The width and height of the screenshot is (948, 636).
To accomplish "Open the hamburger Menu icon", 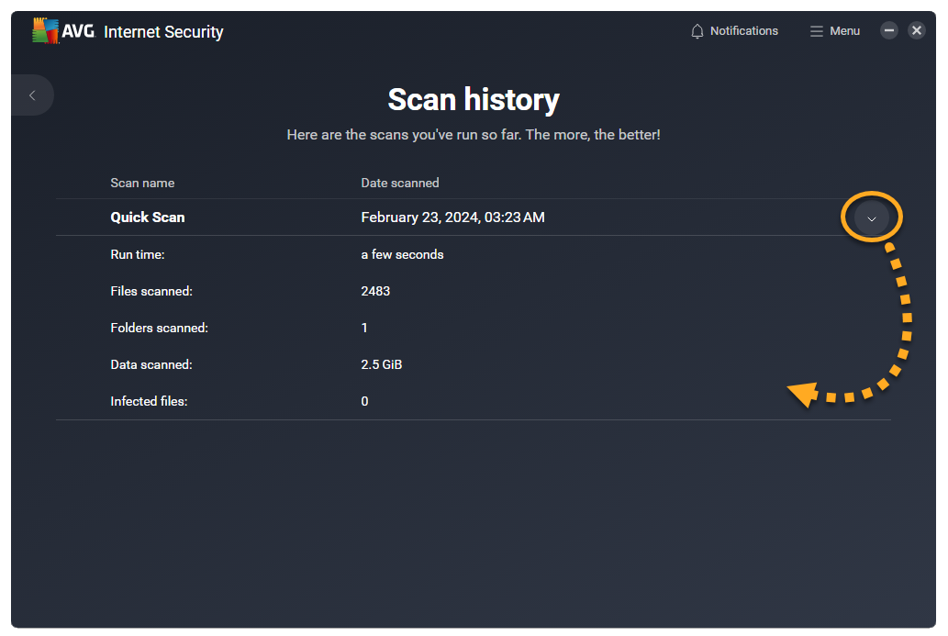I will pos(816,31).
